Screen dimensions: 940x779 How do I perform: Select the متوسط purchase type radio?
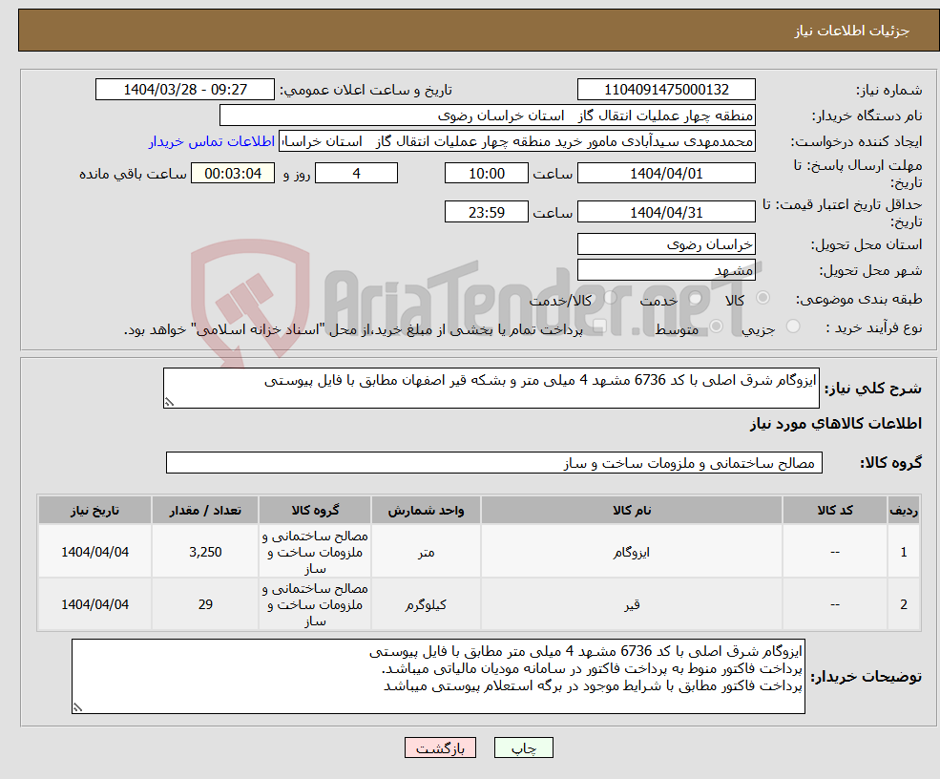click(717, 326)
